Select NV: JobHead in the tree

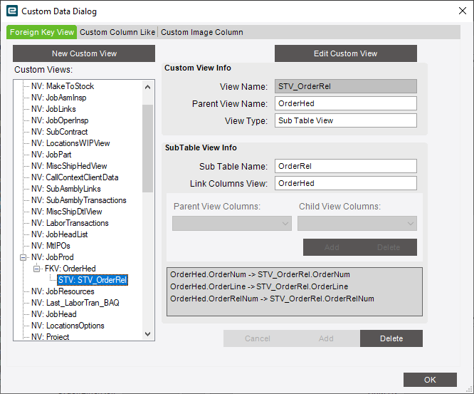coord(54,314)
